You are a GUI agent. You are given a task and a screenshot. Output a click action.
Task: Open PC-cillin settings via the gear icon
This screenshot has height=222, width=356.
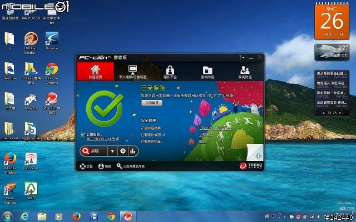click(x=123, y=151)
